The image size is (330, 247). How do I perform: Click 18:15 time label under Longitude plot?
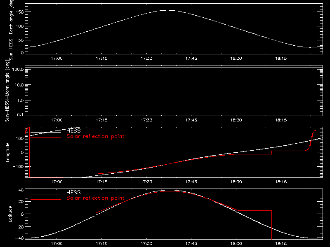(281, 182)
